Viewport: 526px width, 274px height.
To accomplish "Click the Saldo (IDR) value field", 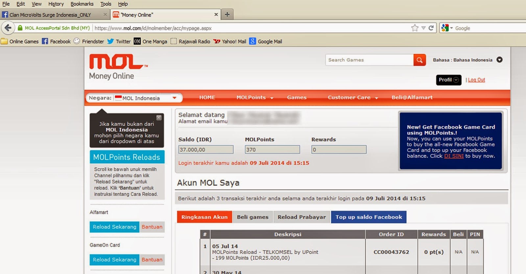I will tap(206, 149).
